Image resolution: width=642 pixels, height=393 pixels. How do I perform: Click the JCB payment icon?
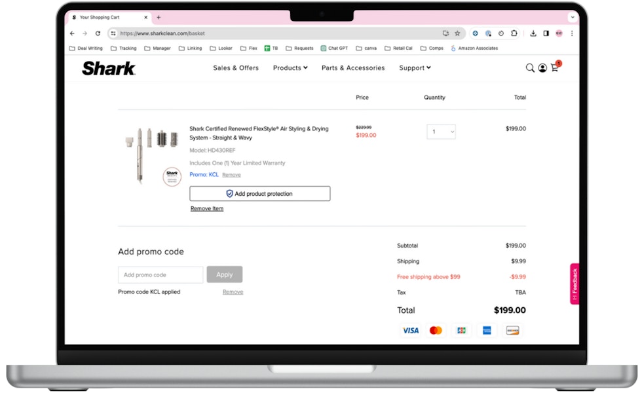point(461,330)
